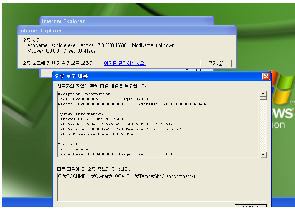
Task: Select the front Internet Explorer dialog title bar
Action: pos(127,30)
